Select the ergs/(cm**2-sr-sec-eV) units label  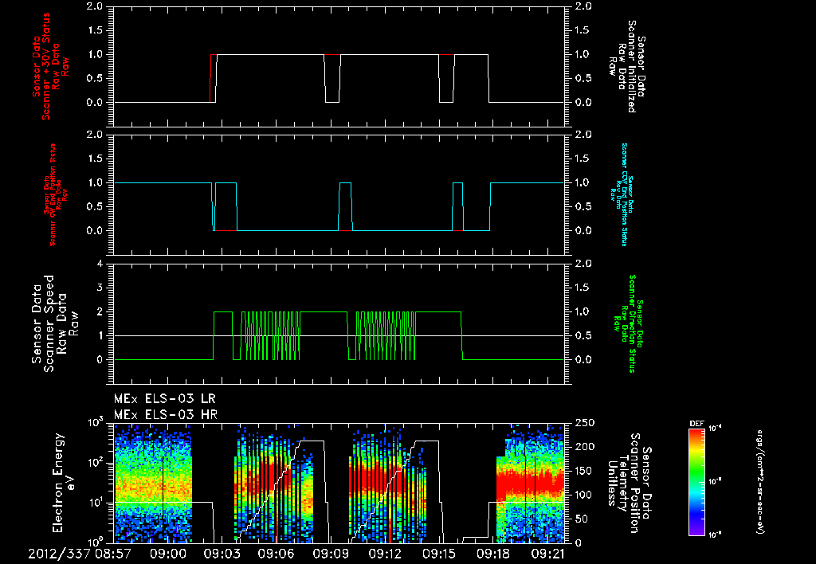(x=759, y=482)
